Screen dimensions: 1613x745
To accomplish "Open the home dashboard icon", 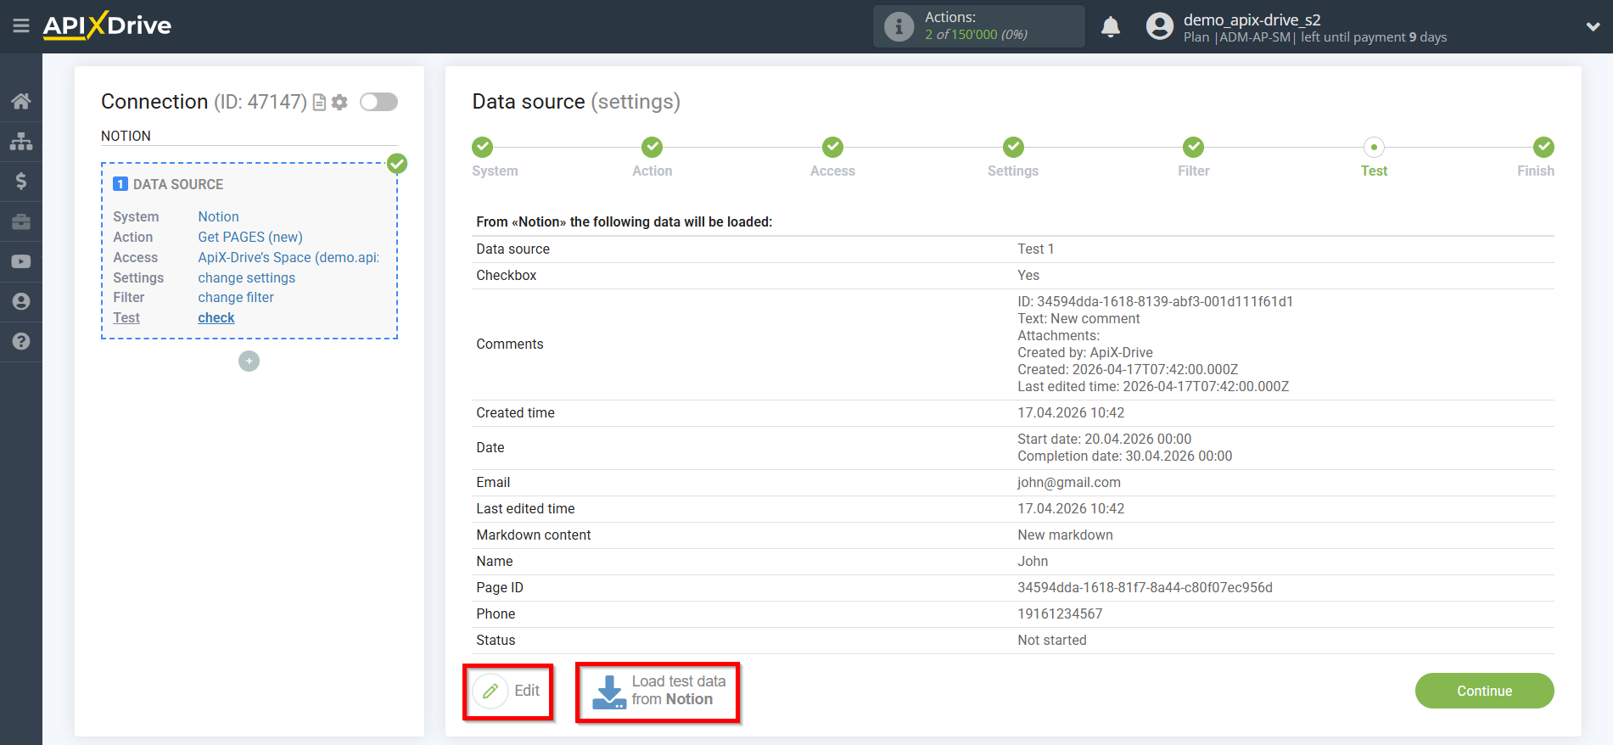I will 21,101.
